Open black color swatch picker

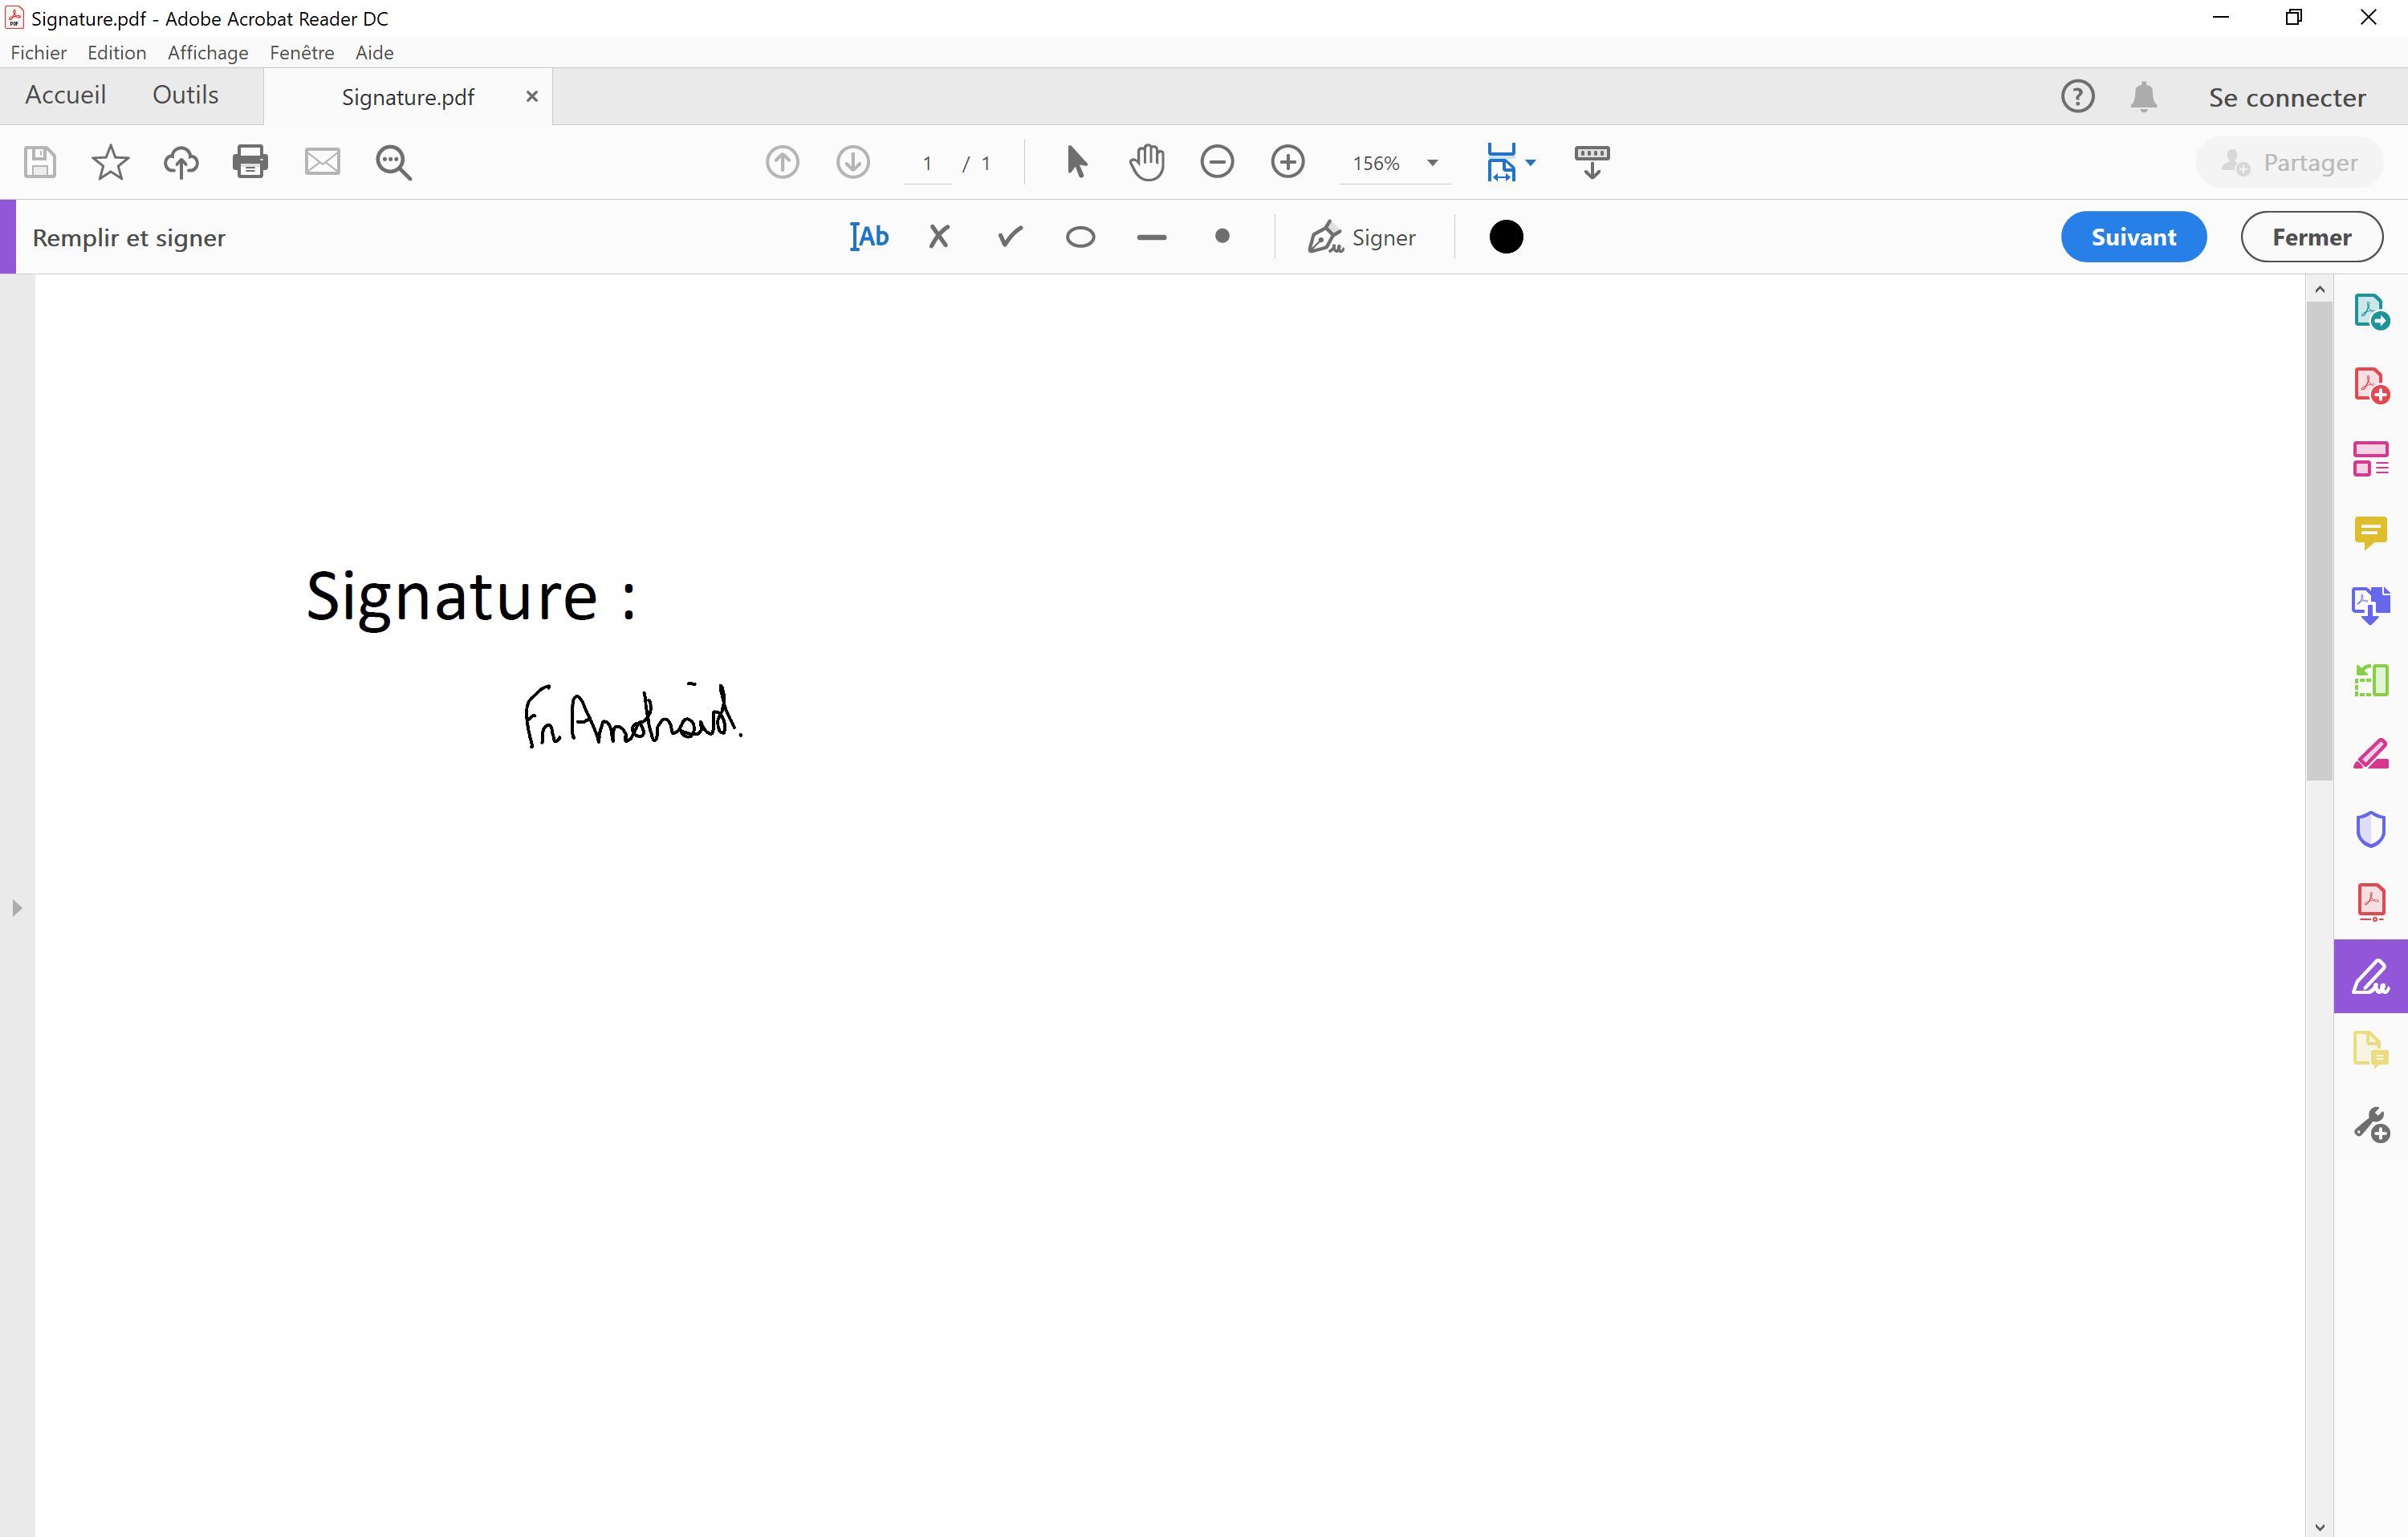(1506, 237)
